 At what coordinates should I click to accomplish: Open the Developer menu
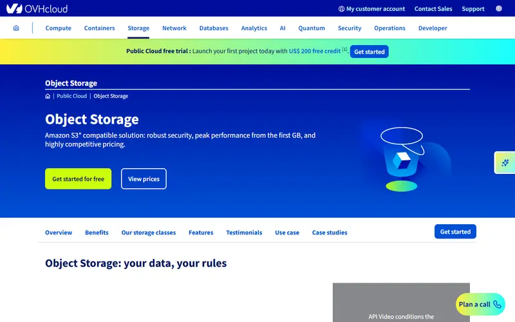(x=433, y=28)
